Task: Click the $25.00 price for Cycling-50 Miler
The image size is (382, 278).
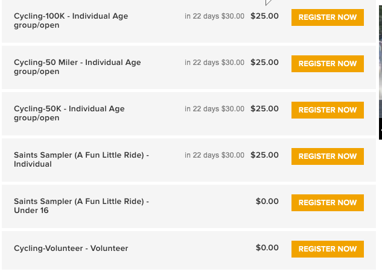Action: pyautogui.click(x=264, y=63)
